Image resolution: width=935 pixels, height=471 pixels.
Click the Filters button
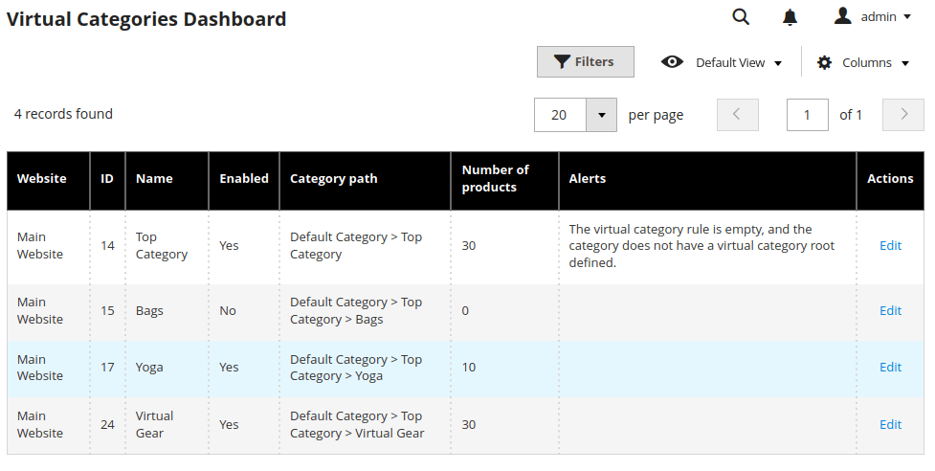click(x=585, y=62)
